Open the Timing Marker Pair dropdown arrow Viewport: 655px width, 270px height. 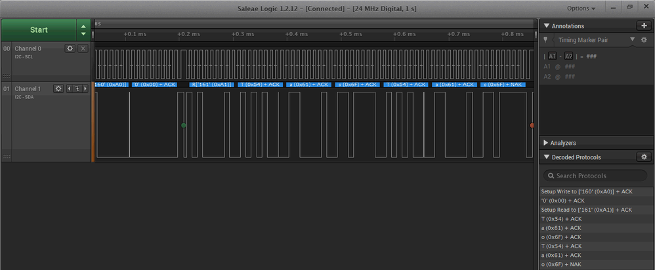click(x=633, y=39)
